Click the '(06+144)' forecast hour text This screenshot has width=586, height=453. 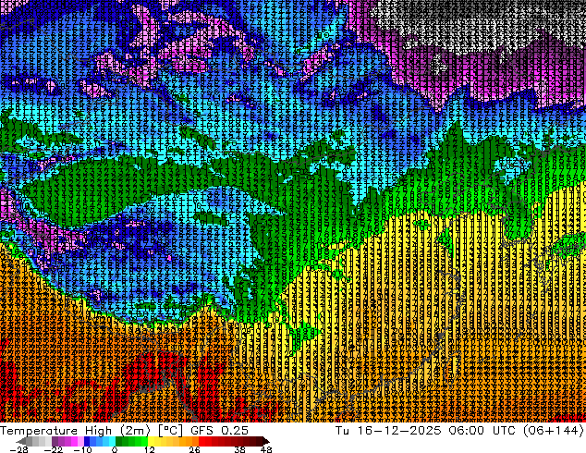pyautogui.click(x=553, y=430)
